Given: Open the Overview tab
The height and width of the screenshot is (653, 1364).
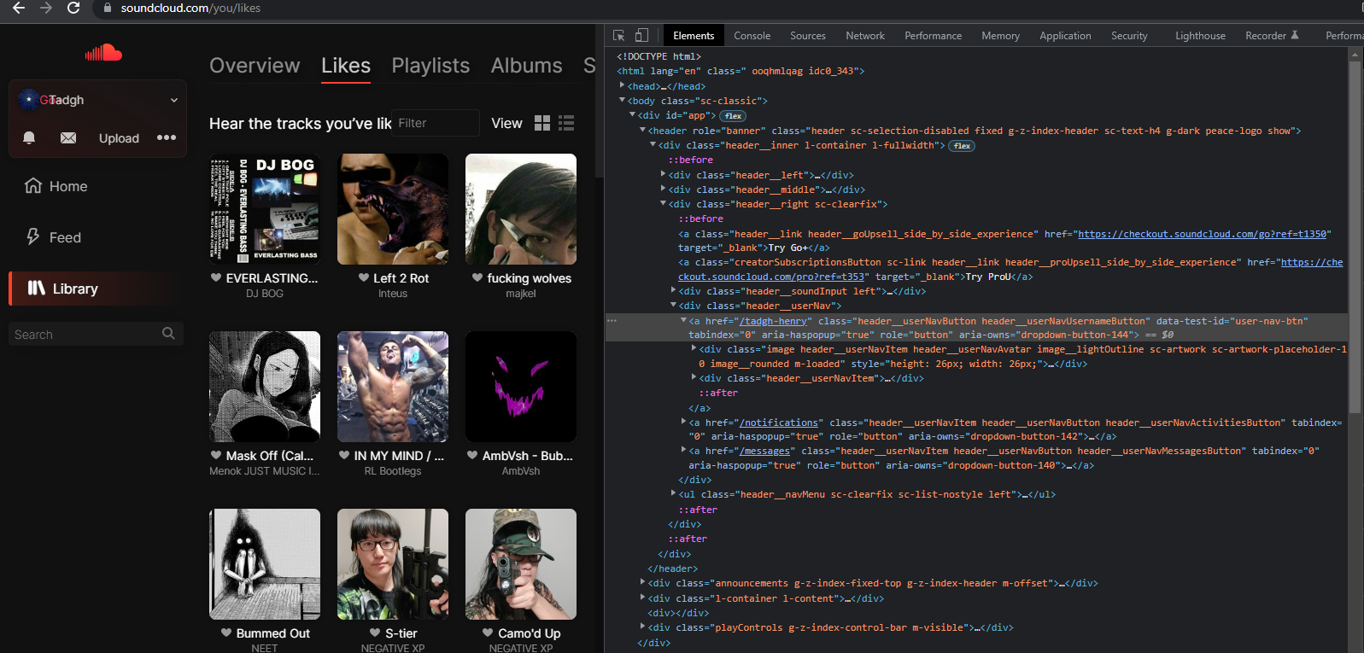Looking at the screenshot, I should (255, 66).
